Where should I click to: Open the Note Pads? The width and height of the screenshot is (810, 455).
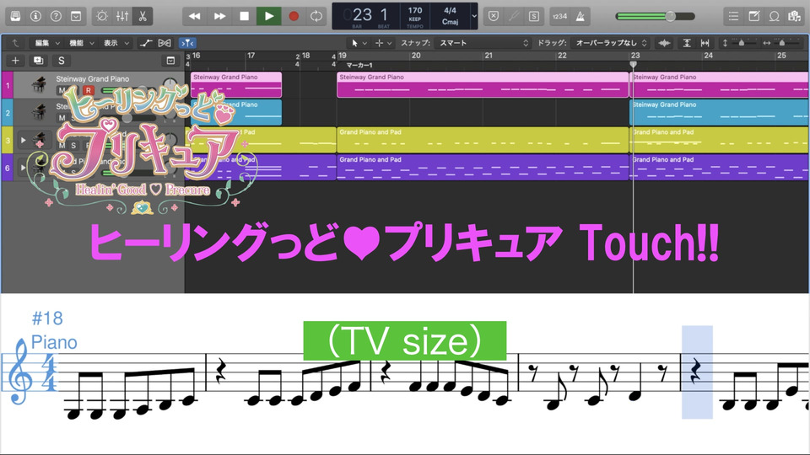(x=753, y=17)
